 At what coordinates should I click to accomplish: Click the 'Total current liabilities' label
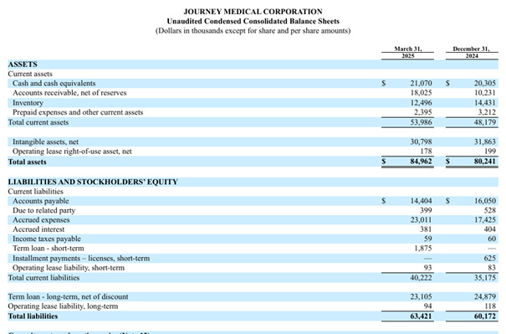click(43, 278)
